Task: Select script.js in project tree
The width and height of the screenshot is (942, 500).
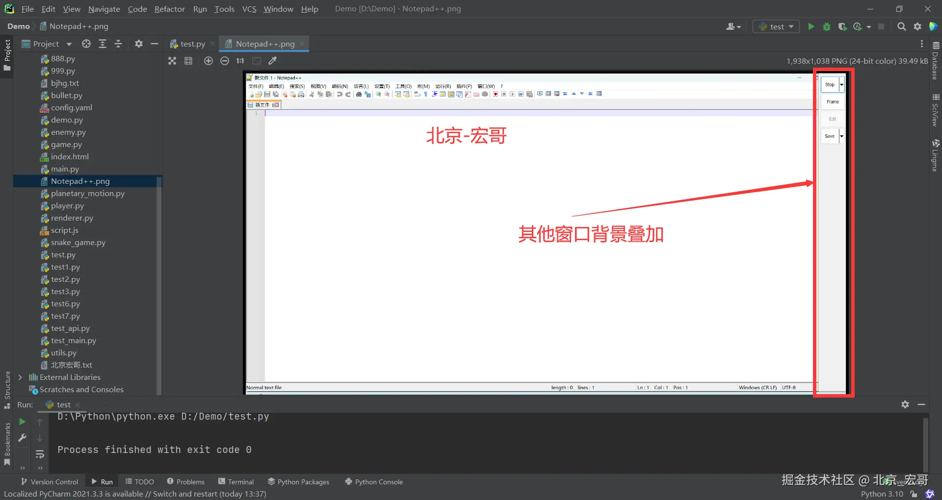Action: tap(64, 230)
